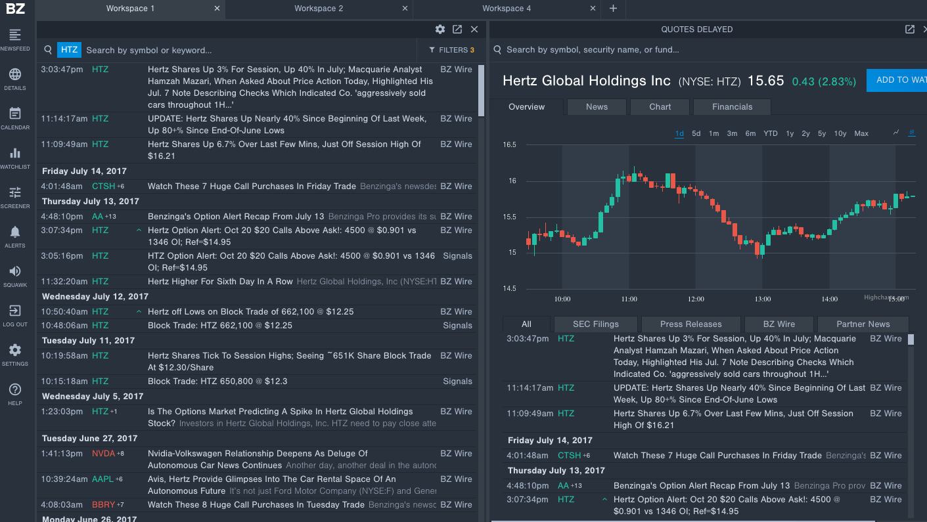Image resolution: width=927 pixels, height=522 pixels.
Task: Expand caret on newsfeed Hertz Option Alert row
Action: 139,230
